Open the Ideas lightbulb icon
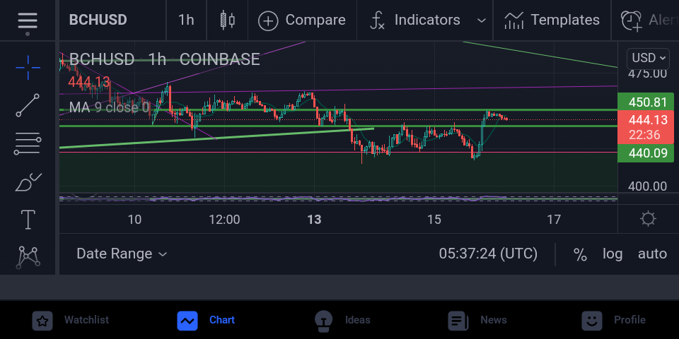The height and width of the screenshot is (339, 679). (x=323, y=321)
